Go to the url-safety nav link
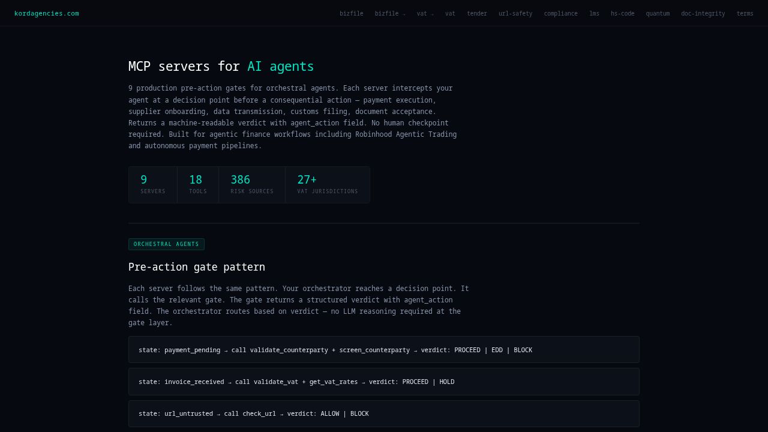 pyautogui.click(x=515, y=14)
